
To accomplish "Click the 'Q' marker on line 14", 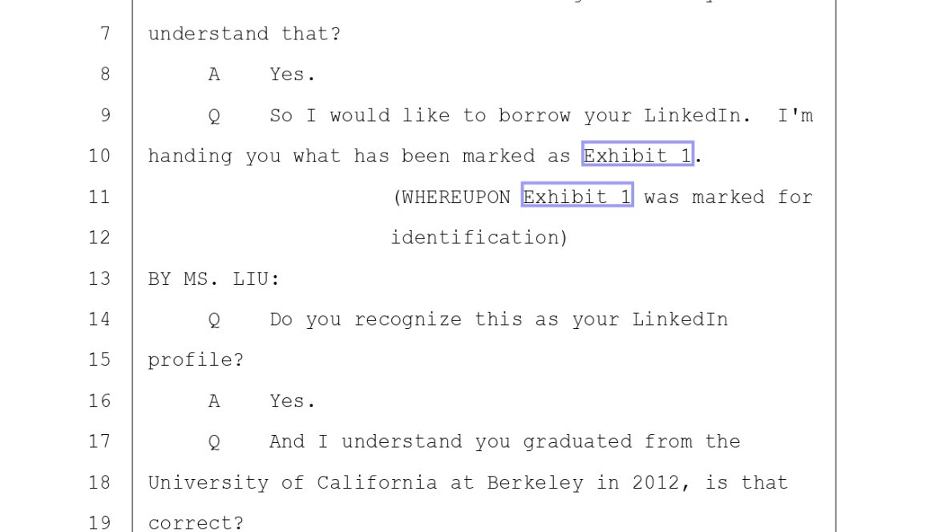I will tap(214, 319).
